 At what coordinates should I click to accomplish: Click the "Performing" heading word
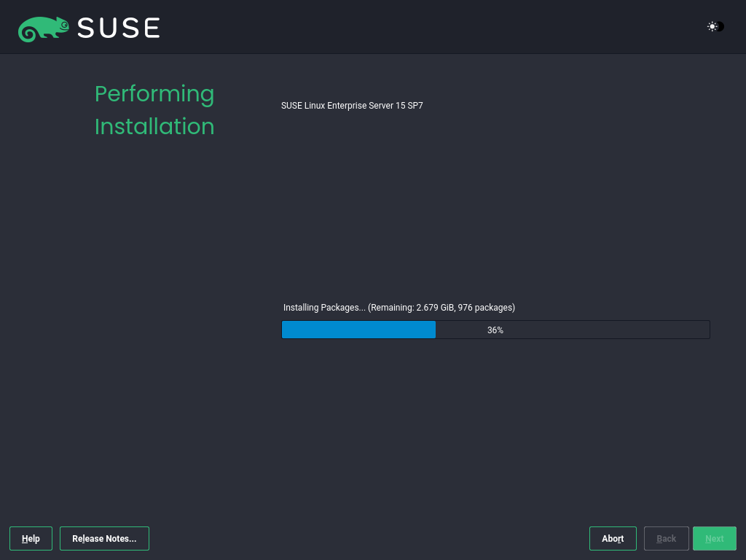(x=154, y=94)
